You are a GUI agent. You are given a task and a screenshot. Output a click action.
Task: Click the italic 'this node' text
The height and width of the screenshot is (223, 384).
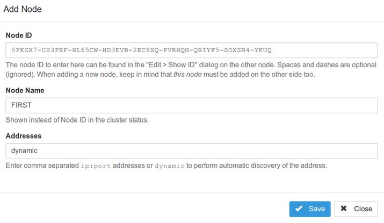(187, 74)
